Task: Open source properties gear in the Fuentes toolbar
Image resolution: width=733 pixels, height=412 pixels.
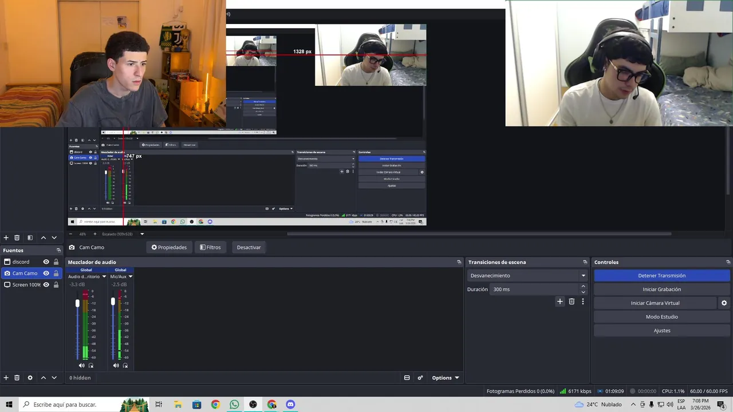Action: coord(30,378)
